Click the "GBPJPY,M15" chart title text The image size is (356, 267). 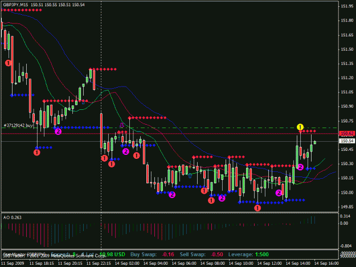16,5
